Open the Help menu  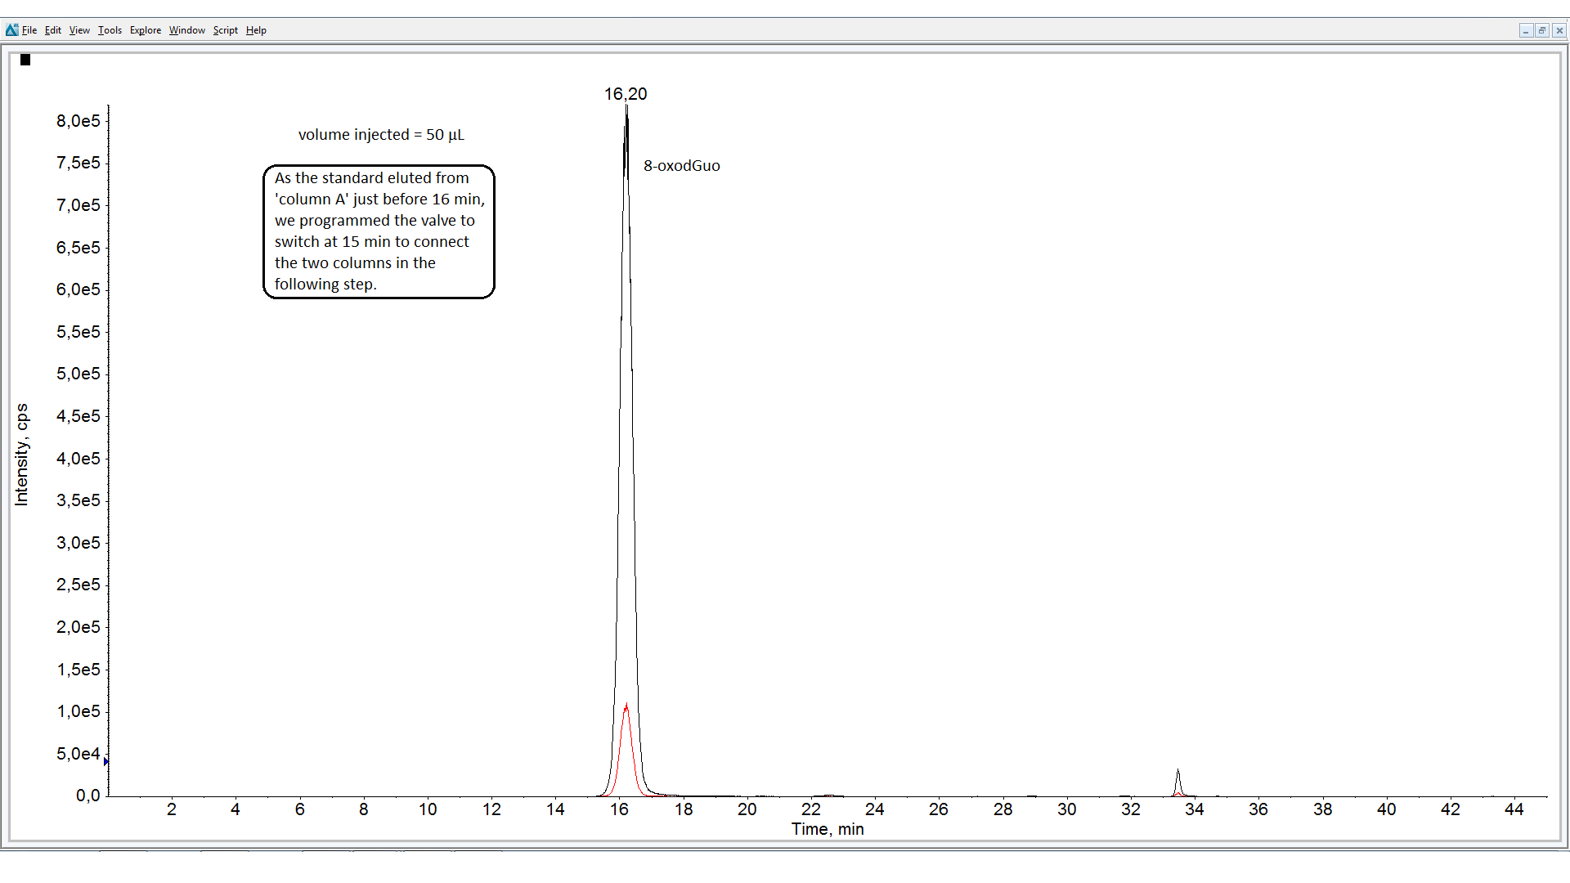pyautogui.click(x=256, y=30)
